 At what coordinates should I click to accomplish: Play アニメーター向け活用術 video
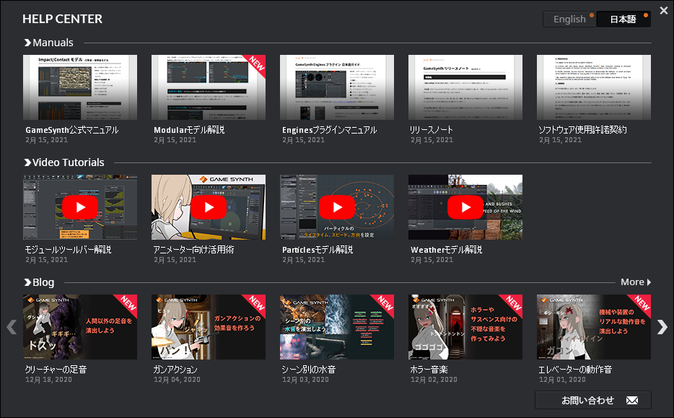(x=209, y=207)
